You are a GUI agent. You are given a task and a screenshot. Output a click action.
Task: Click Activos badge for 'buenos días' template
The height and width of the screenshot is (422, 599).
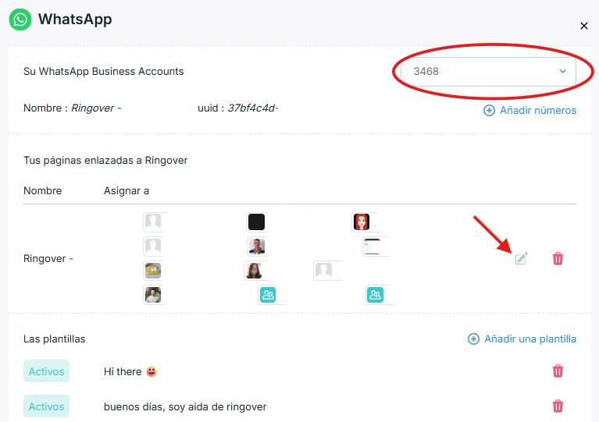click(x=46, y=406)
